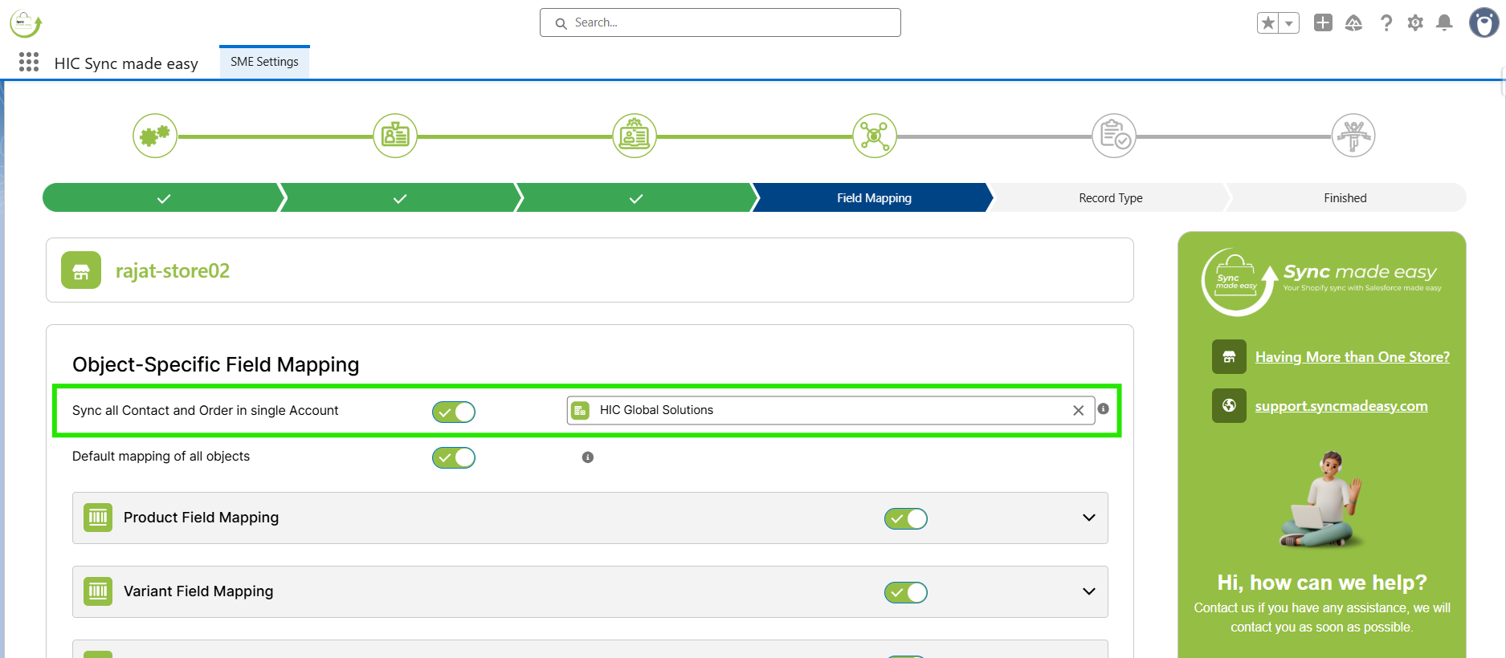
Task: Click the Product Field Mapping barcode icon
Action: click(98, 518)
